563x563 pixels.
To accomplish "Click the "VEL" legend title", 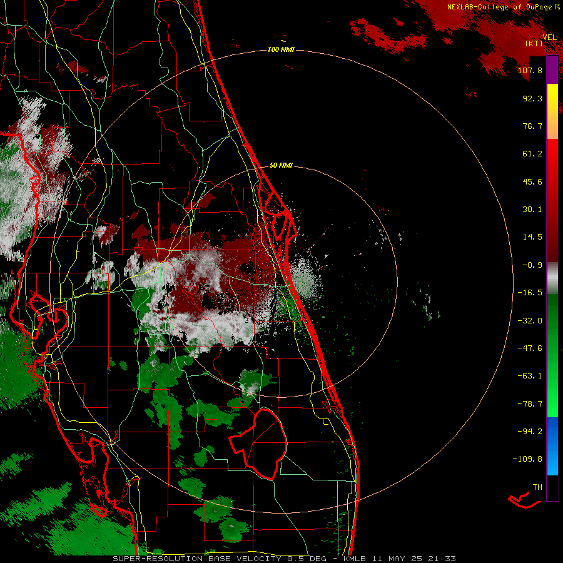I will click(549, 38).
